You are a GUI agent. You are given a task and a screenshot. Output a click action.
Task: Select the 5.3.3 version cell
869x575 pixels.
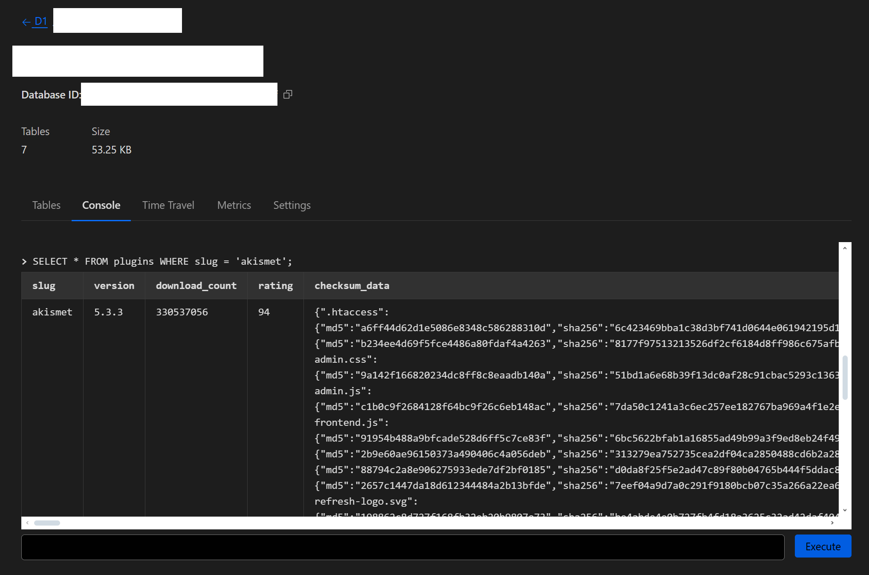(109, 312)
